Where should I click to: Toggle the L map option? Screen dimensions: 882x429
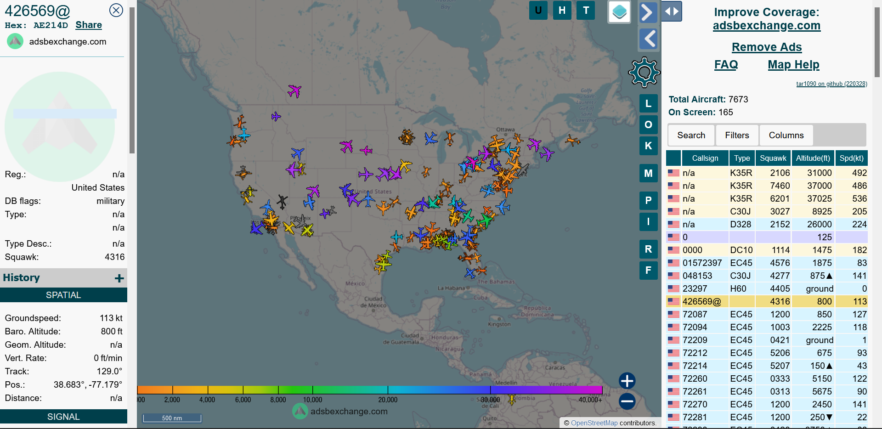648,103
